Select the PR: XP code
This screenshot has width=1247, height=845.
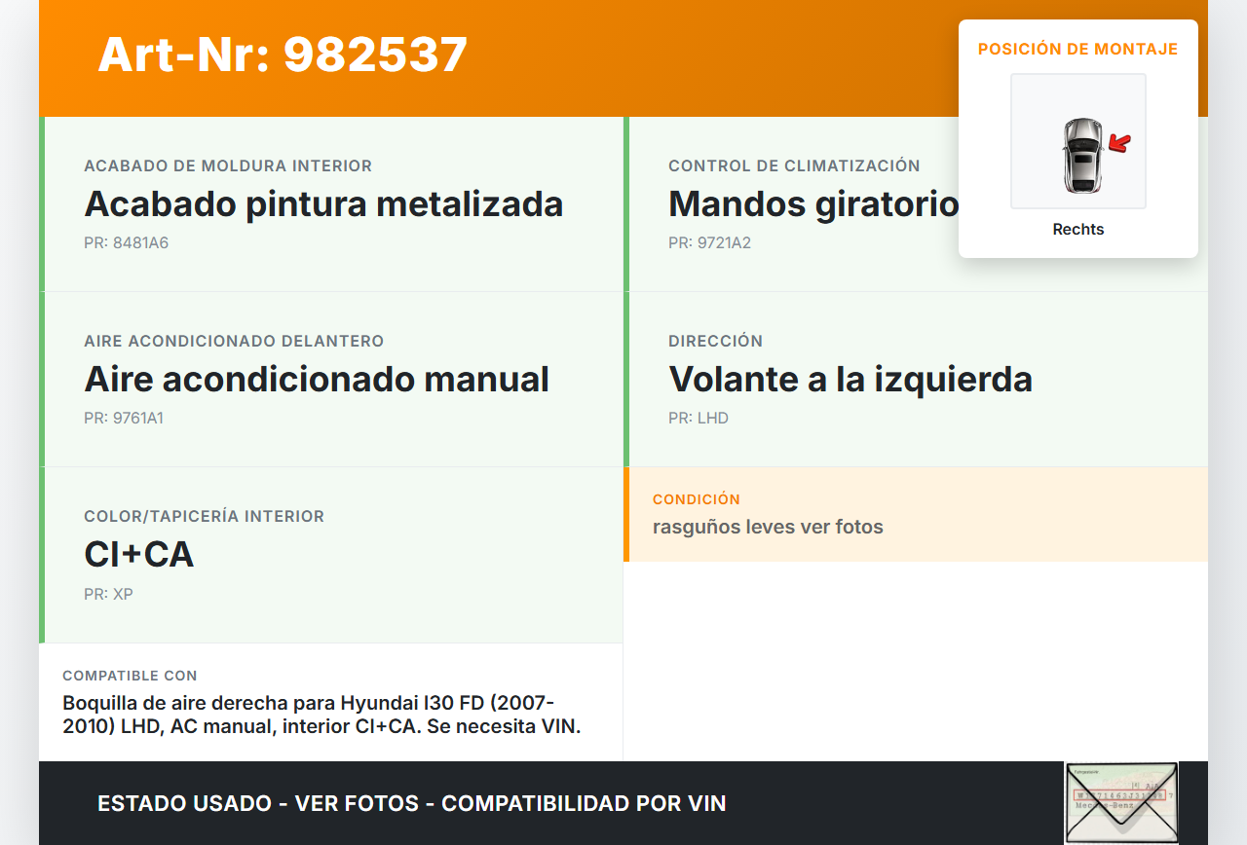click(108, 594)
